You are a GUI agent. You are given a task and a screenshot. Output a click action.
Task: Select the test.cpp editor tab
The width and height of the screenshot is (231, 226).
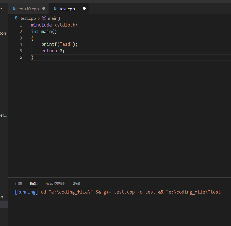tap(67, 8)
